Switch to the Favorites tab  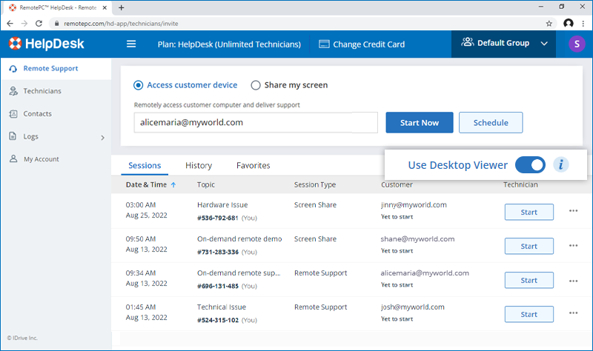click(253, 166)
